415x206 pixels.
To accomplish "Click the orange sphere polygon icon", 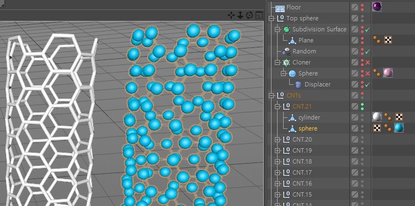I will click(x=292, y=129).
